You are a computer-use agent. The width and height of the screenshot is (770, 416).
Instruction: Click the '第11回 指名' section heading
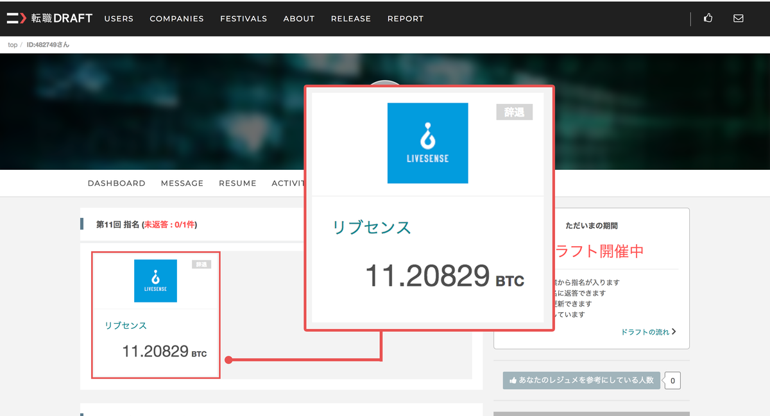(117, 224)
